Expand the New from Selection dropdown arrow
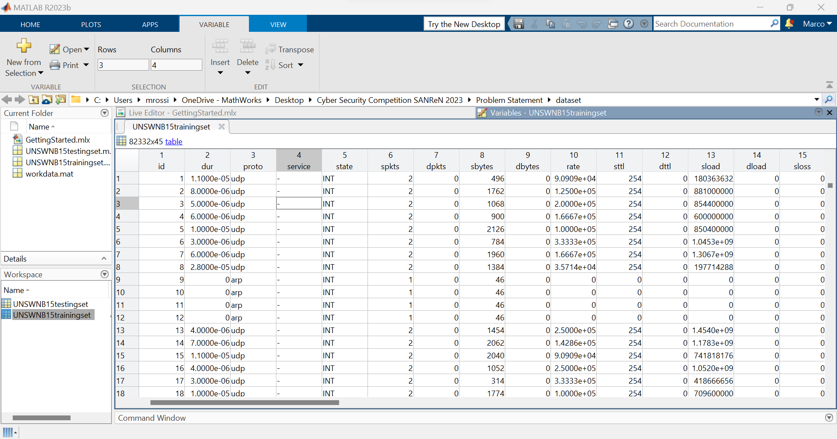 point(41,73)
